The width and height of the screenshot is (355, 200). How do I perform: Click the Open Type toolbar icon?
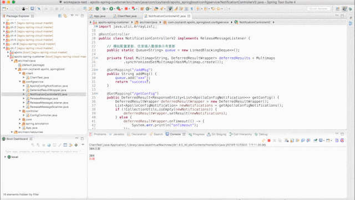click(156, 9)
